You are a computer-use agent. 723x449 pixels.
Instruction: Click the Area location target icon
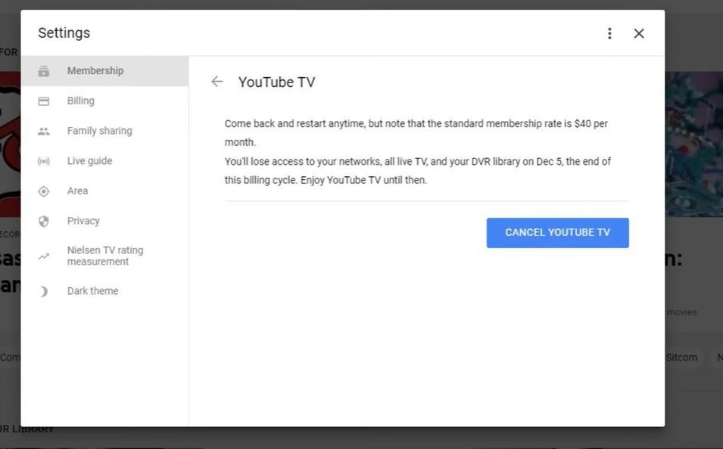point(44,191)
